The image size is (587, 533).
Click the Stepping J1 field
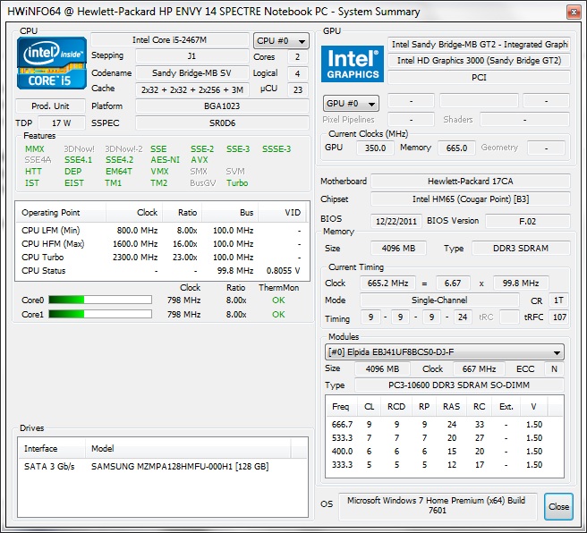coord(191,56)
